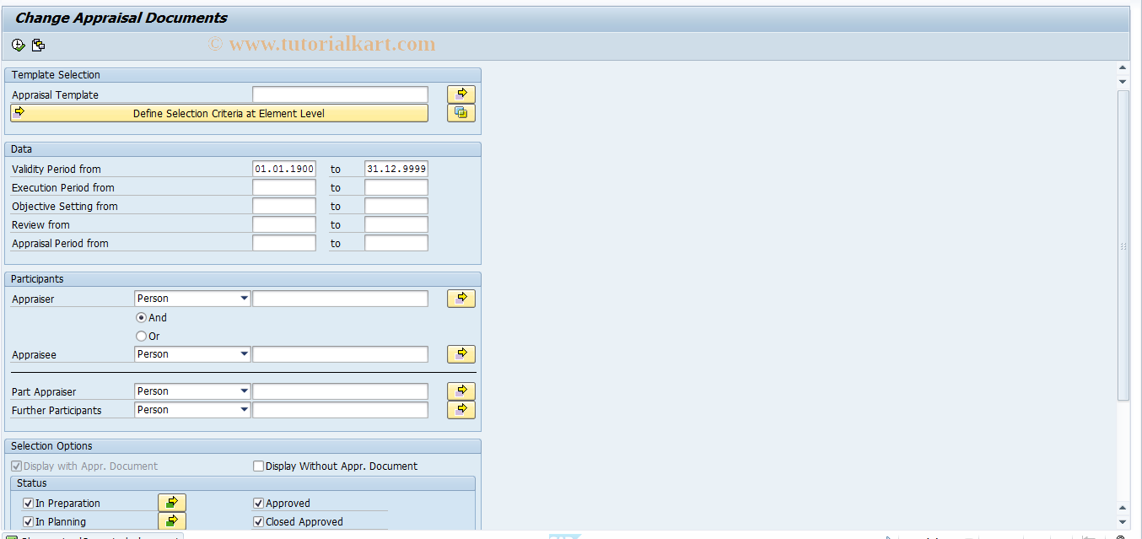
Task: Click the Status subgroup header
Action: click(x=243, y=483)
